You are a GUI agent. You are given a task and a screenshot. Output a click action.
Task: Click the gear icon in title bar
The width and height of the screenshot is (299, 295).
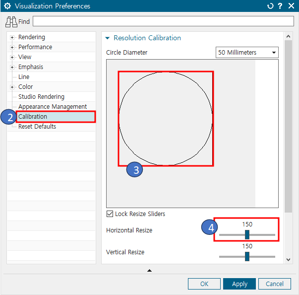pos(7,6)
